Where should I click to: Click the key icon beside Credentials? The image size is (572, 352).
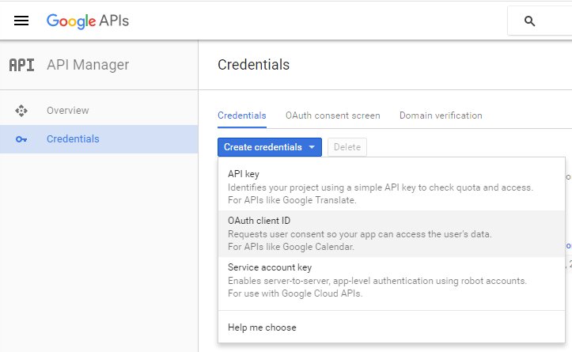click(21, 139)
